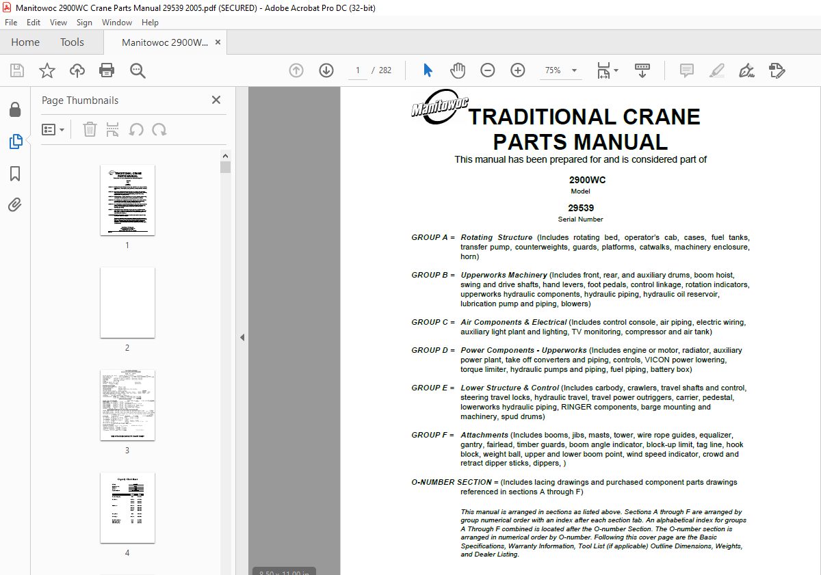
Task: Open the Attachments paperclip panel
Action: (x=15, y=204)
